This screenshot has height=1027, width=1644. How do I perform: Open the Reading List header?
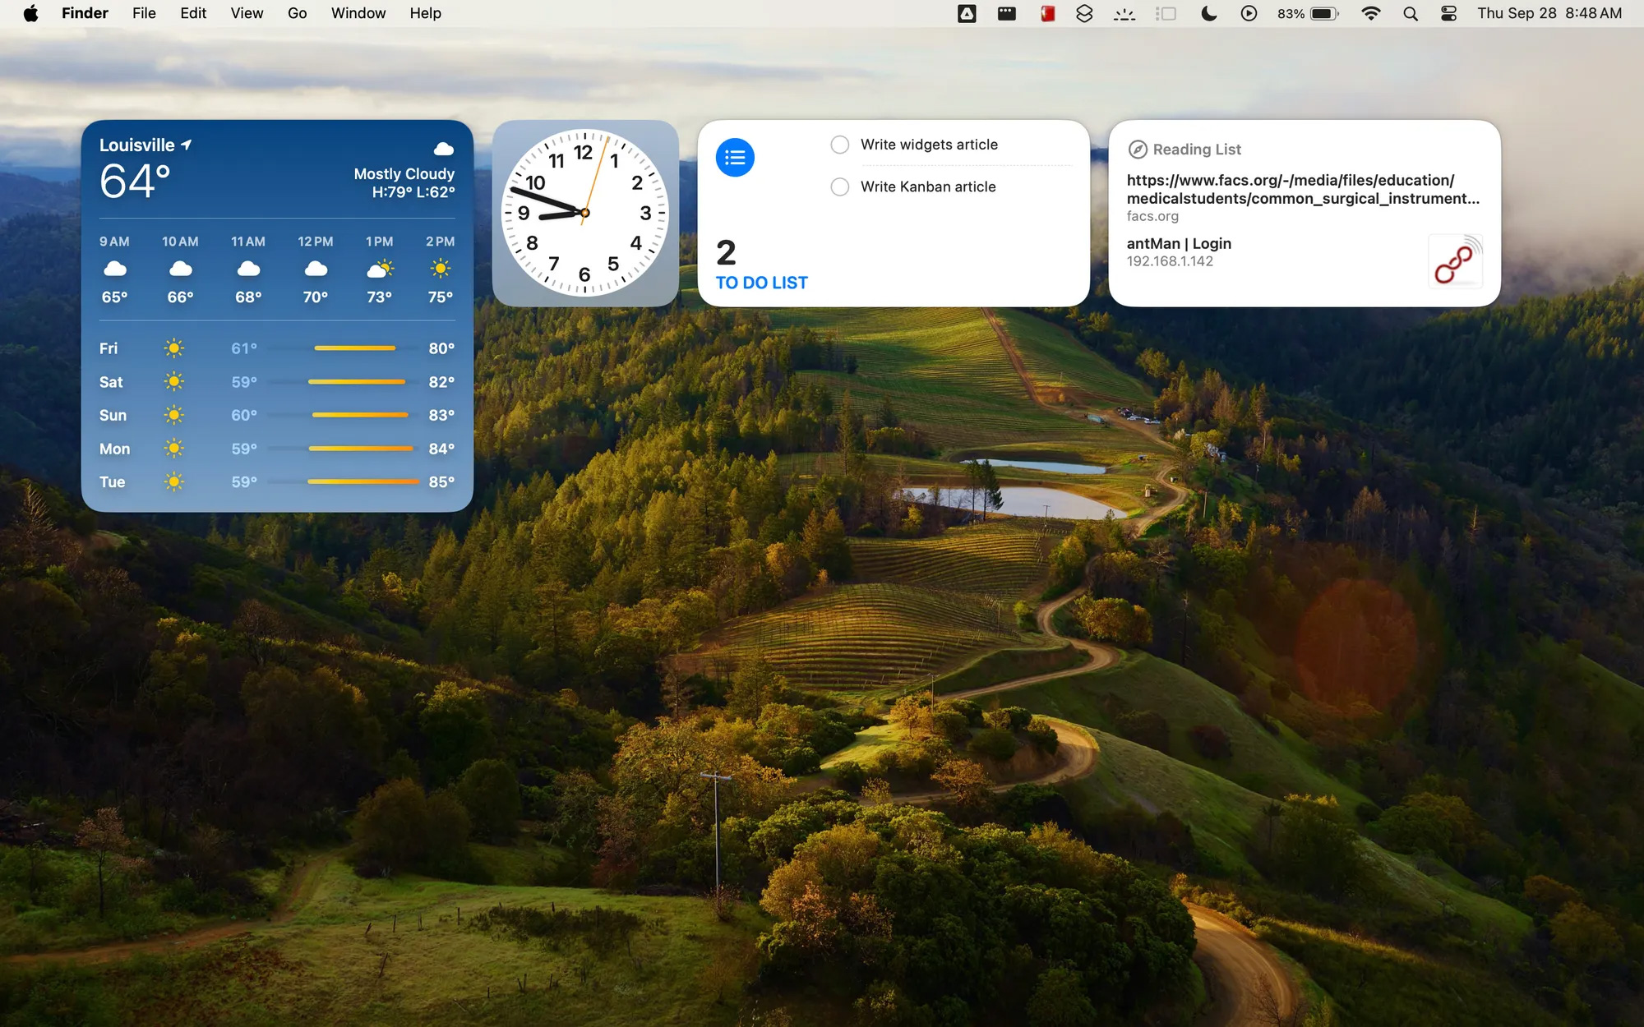pyautogui.click(x=1197, y=150)
